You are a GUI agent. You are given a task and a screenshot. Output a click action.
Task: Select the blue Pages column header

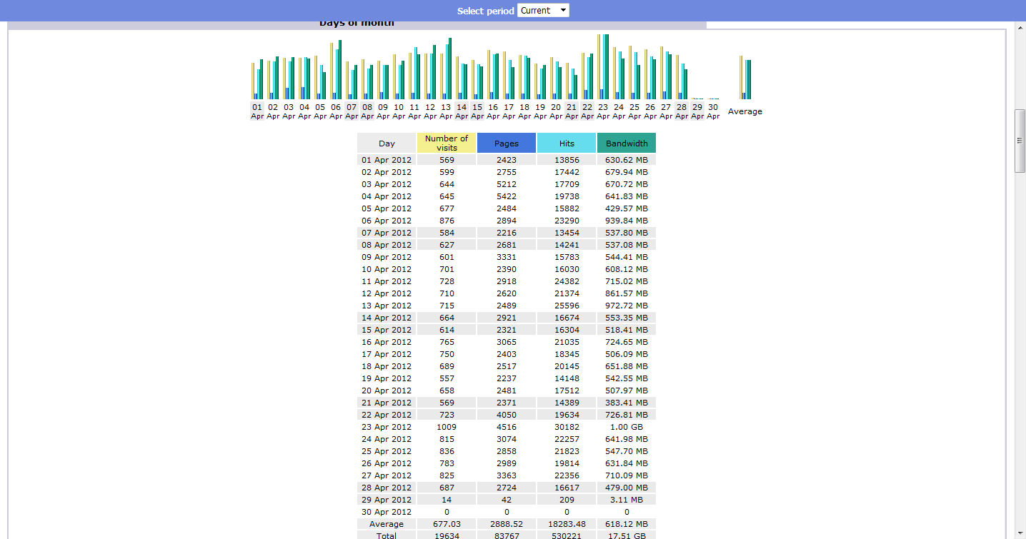coord(507,143)
